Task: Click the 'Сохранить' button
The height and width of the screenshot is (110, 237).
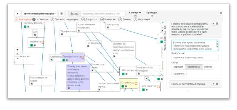Action: [x=179, y=74]
